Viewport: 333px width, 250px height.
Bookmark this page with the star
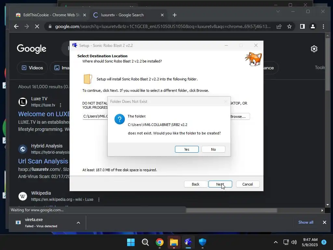pos(289,26)
